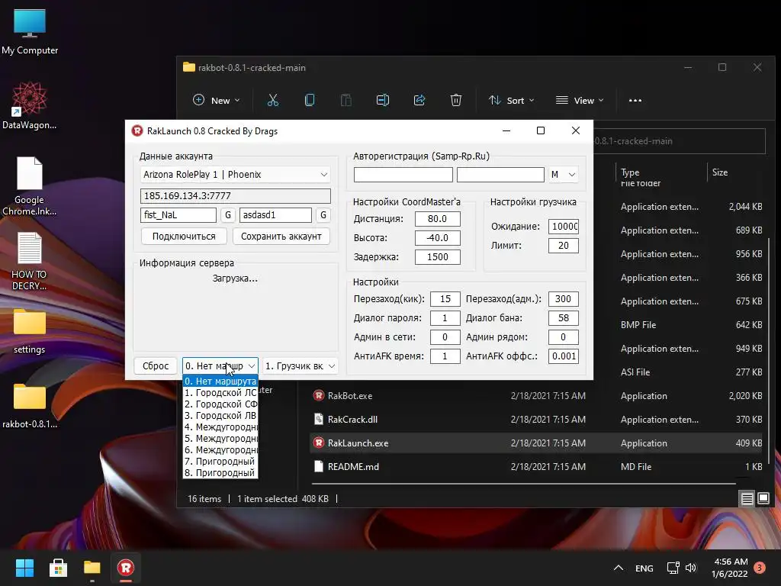The image size is (781, 586).
Task: Select Google Chrome.lnk desktop file
Action: [x=30, y=185]
